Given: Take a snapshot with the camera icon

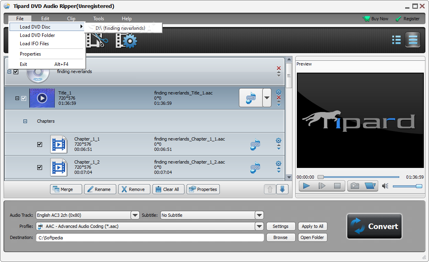Looking at the screenshot, I should click(355, 186).
